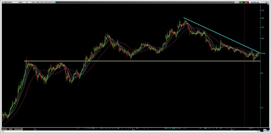Click the green circular icon before AL
Viewport: 271px width, 133px height.
click(x=238, y=2)
